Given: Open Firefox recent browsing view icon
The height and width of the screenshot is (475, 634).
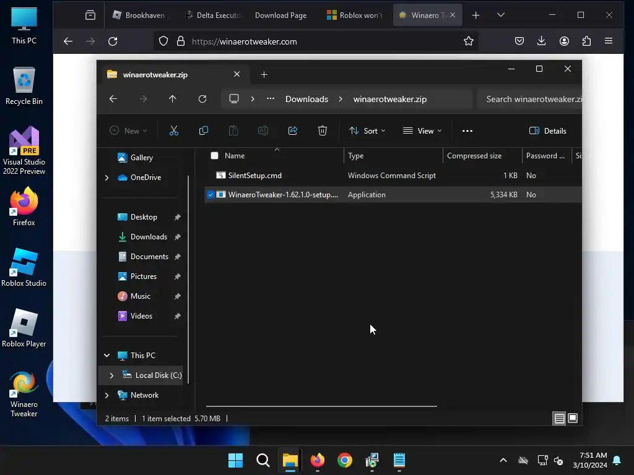Looking at the screenshot, I should pos(90,15).
